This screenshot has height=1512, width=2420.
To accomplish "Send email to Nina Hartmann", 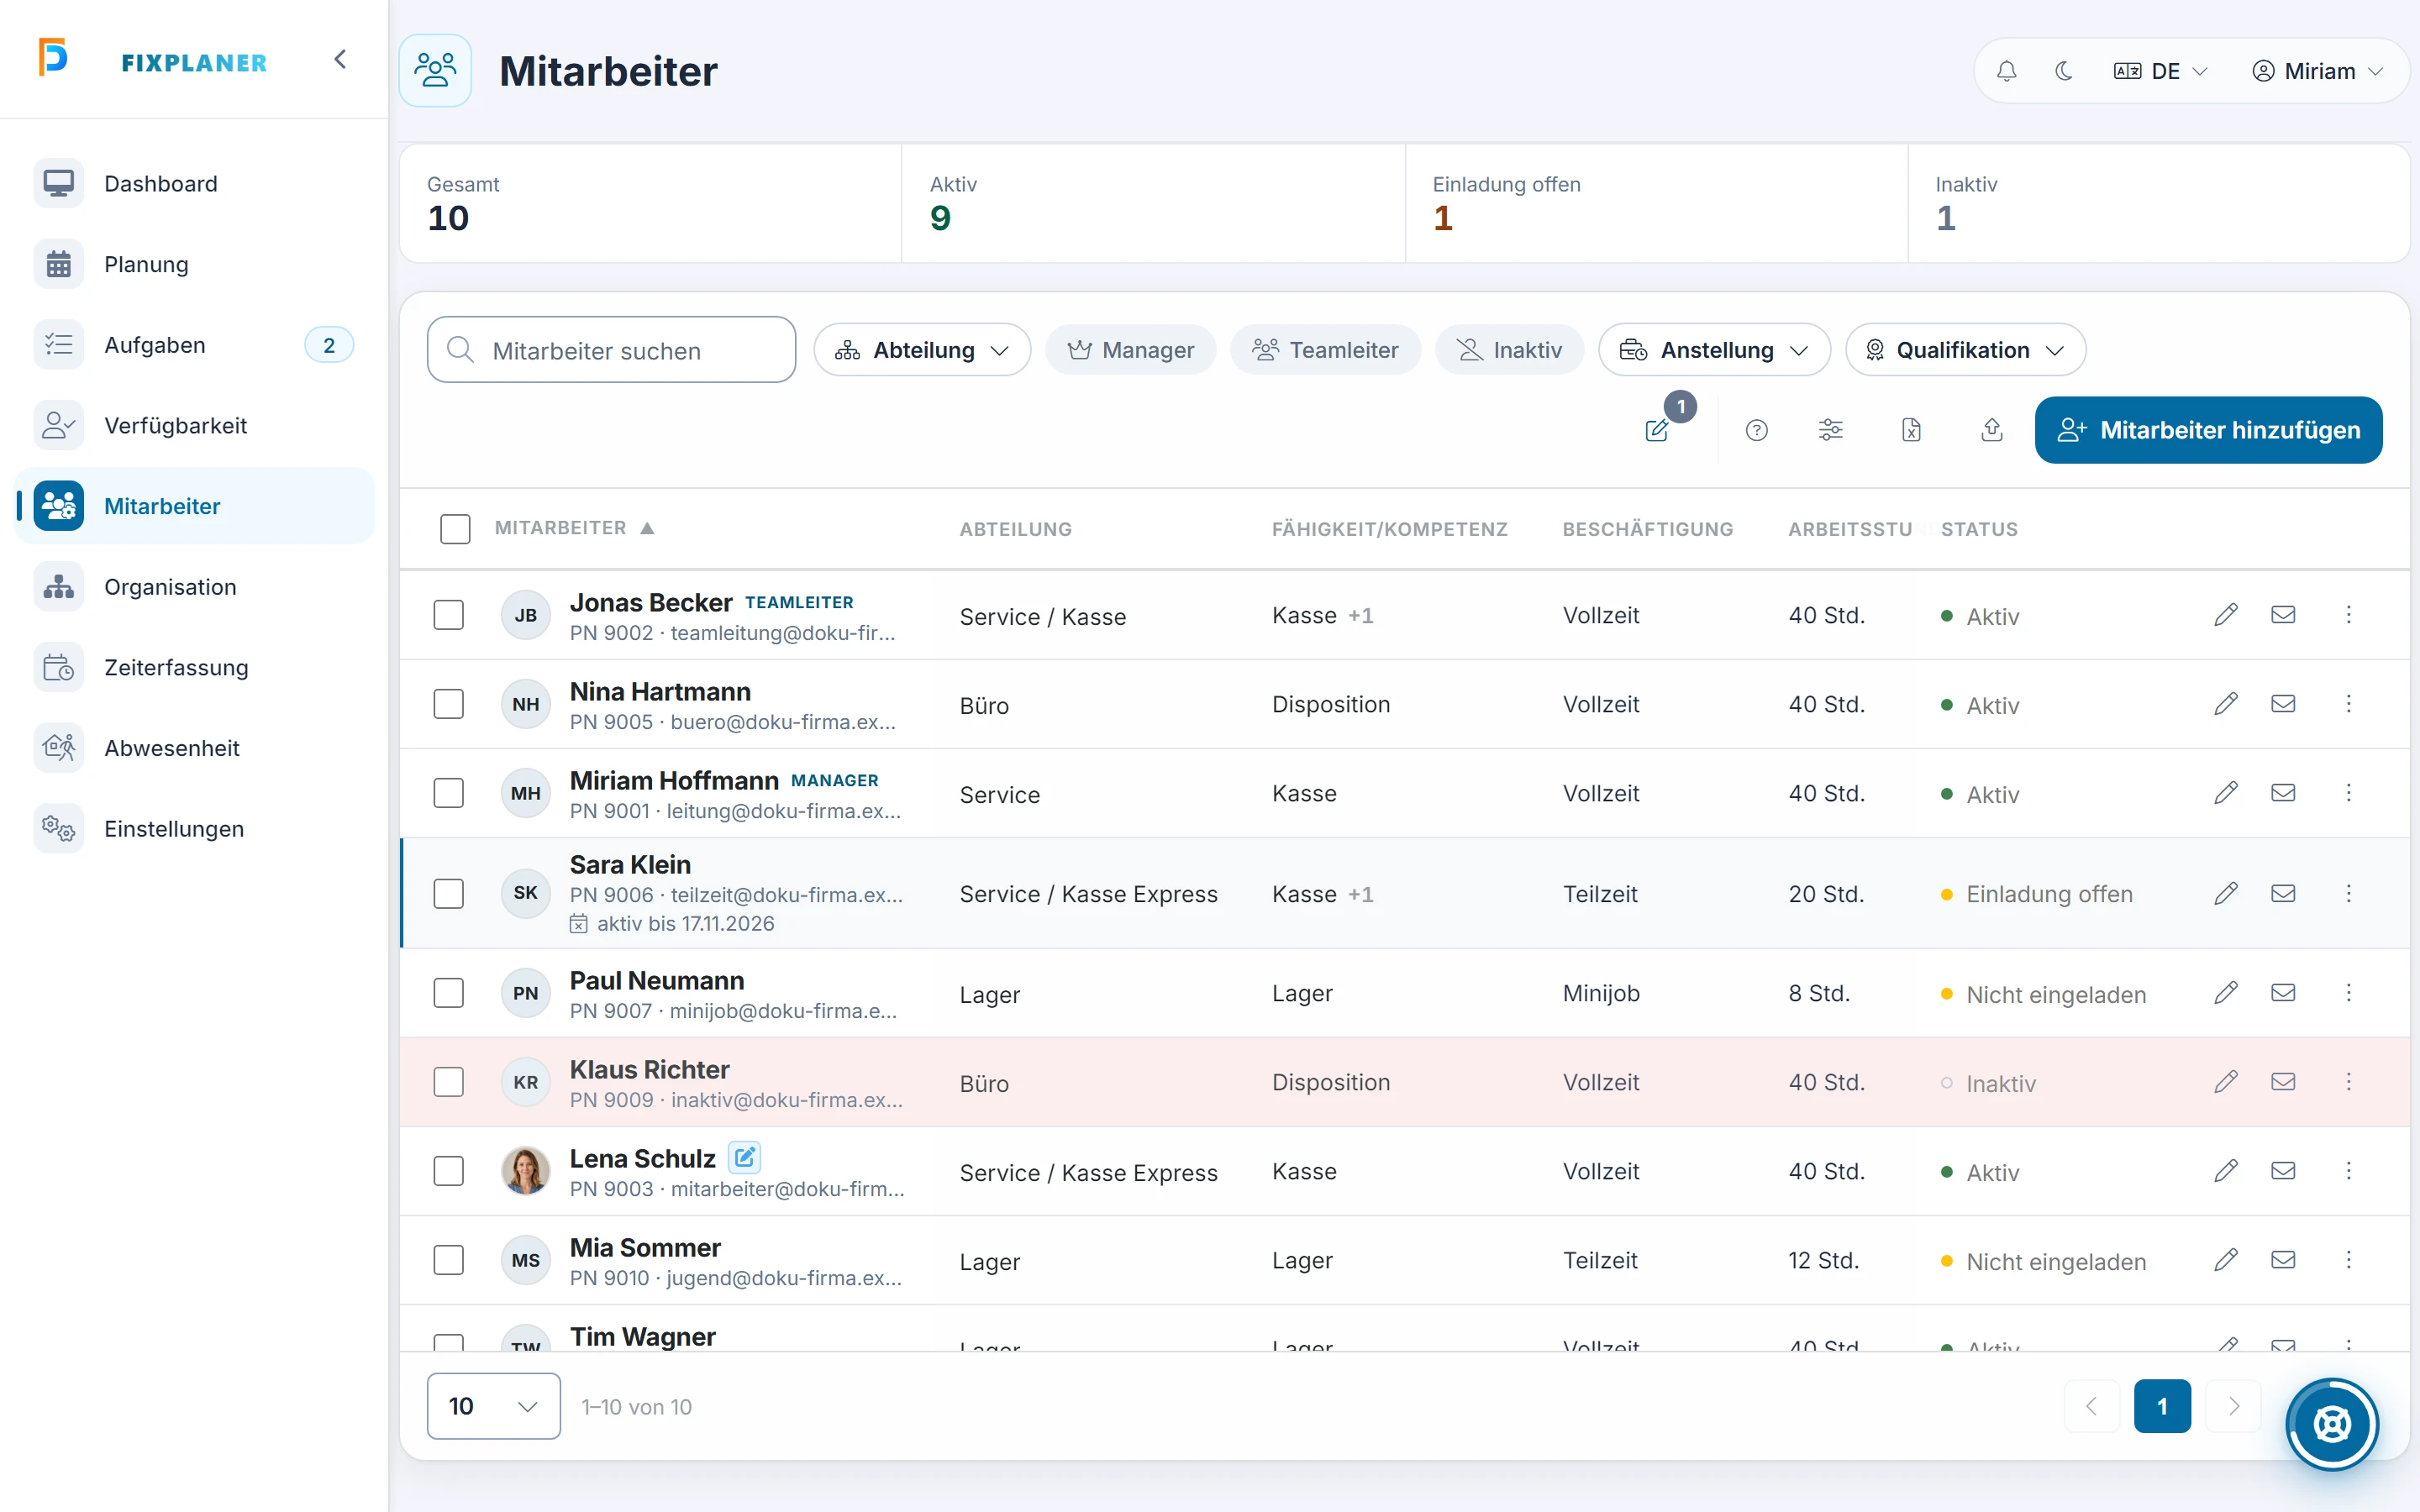I will (x=2283, y=704).
